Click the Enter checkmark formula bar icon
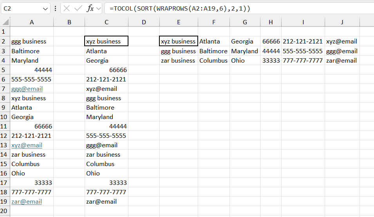 78,9
